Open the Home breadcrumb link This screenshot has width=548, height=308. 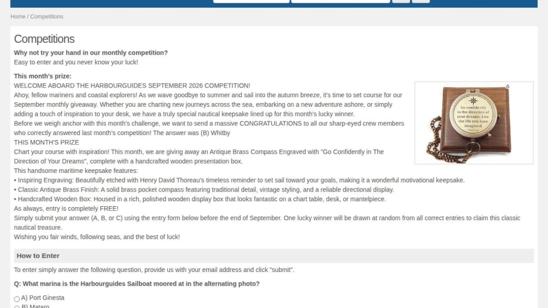tap(18, 16)
